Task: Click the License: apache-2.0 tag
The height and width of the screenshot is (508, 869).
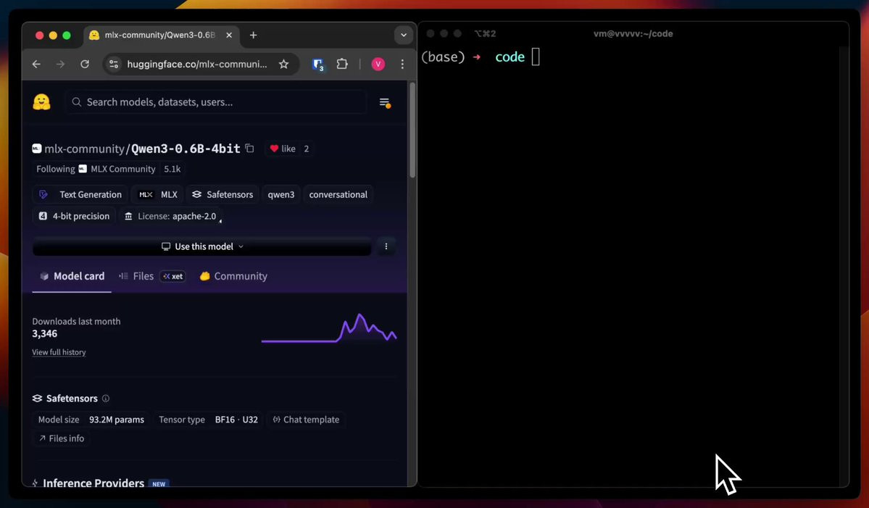Action: tap(170, 216)
